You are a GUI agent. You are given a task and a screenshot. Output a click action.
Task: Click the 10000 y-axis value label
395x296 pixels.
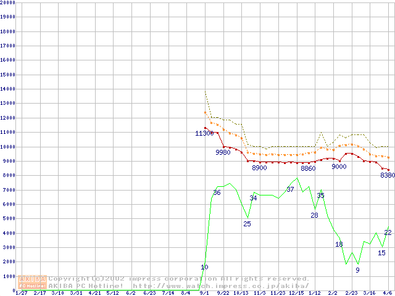7,147
